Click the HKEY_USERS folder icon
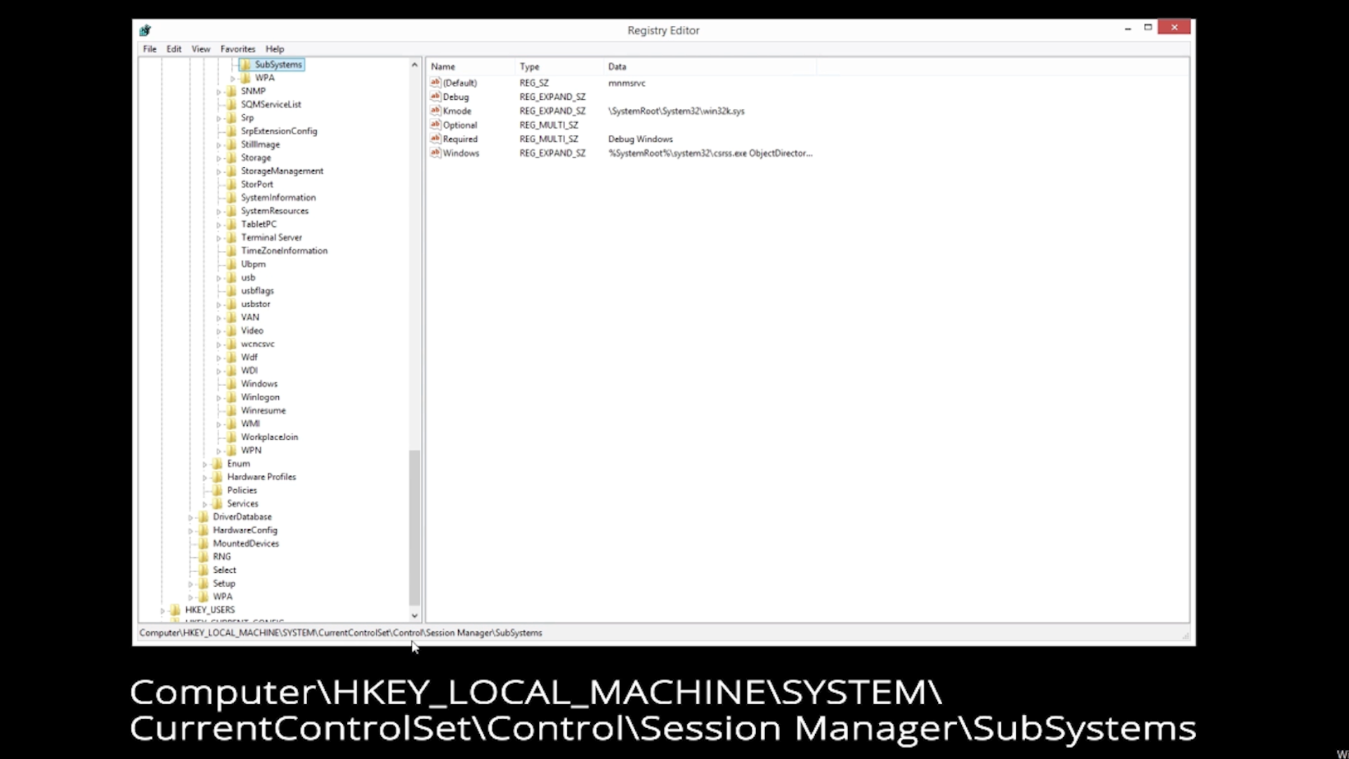 tap(175, 610)
